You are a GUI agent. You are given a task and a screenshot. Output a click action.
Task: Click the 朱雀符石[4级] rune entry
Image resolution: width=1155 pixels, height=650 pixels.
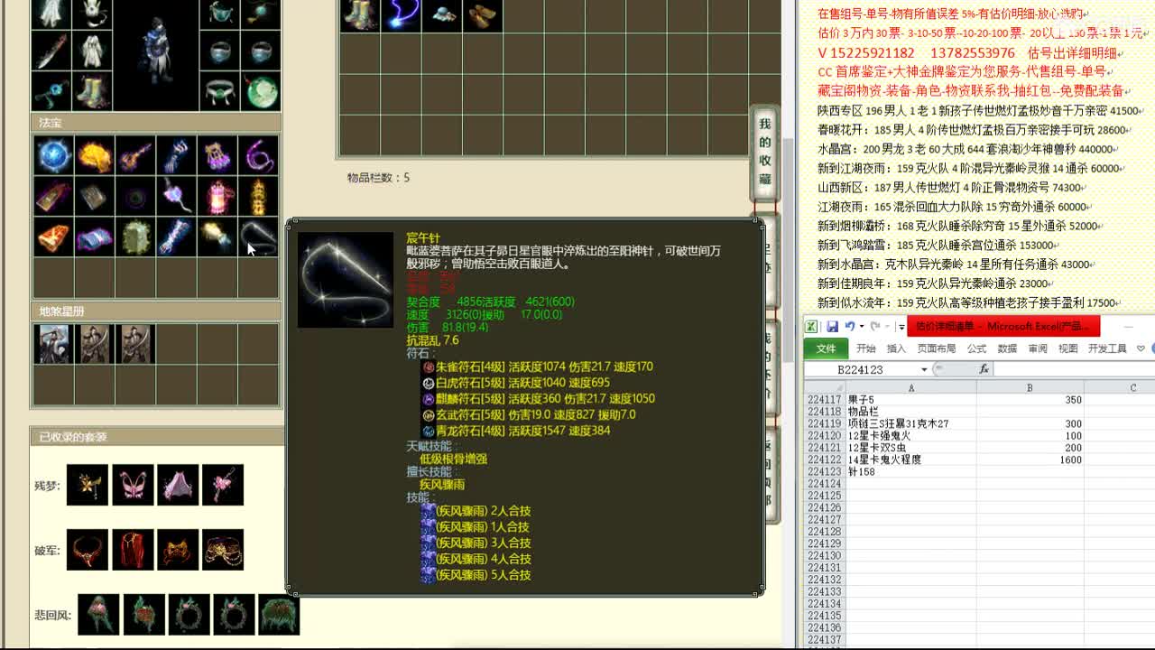pos(537,367)
